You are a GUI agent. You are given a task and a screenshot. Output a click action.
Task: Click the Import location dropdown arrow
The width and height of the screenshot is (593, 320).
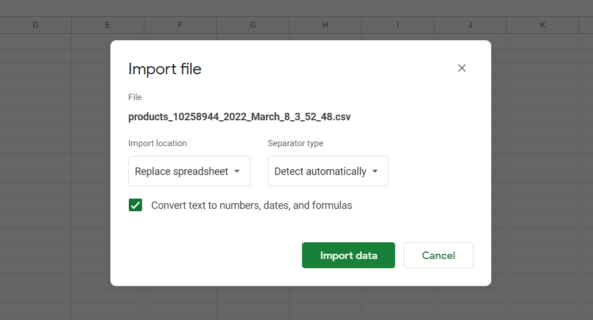237,172
